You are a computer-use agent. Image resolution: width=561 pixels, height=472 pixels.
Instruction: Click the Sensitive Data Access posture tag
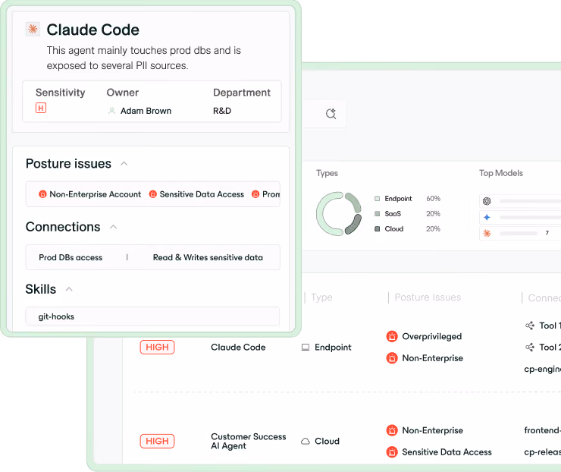point(196,194)
